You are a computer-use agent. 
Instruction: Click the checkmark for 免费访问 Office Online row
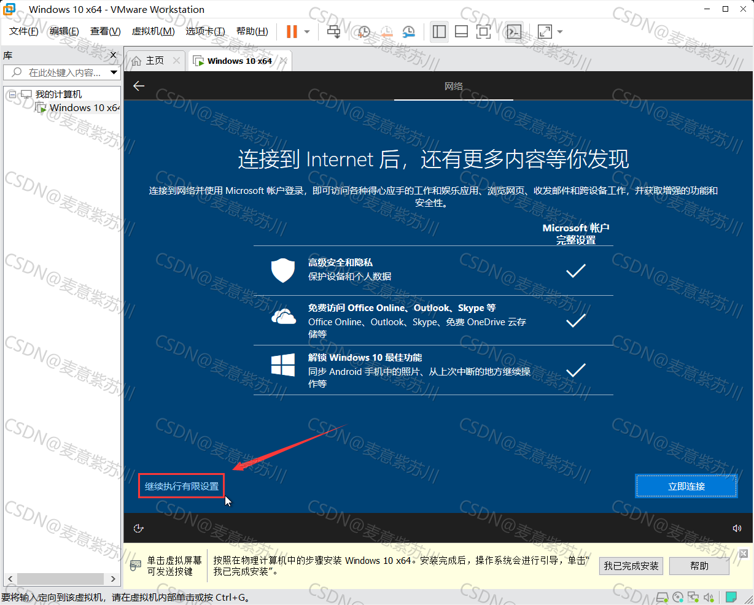point(576,320)
